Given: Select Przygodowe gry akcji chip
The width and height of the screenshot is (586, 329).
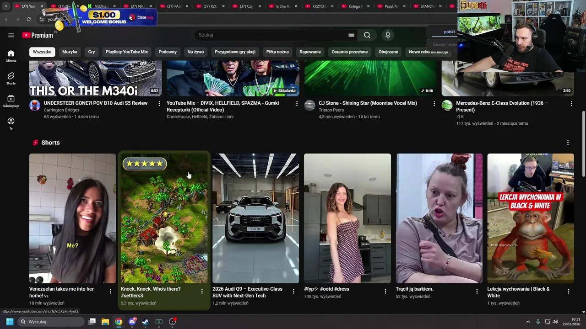Looking at the screenshot, I should pyautogui.click(x=235, y=52).
